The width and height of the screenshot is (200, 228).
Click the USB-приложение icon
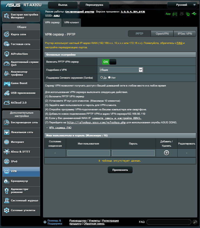pyautogui.click(x=7, y=93)
